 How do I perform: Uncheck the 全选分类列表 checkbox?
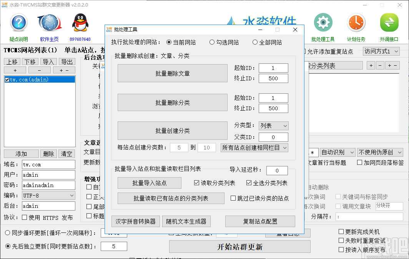[x=249, y=183]
